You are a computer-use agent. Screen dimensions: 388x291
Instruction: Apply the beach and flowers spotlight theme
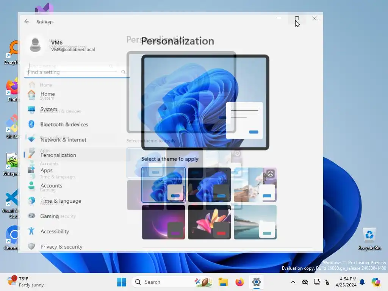point(255,185)
